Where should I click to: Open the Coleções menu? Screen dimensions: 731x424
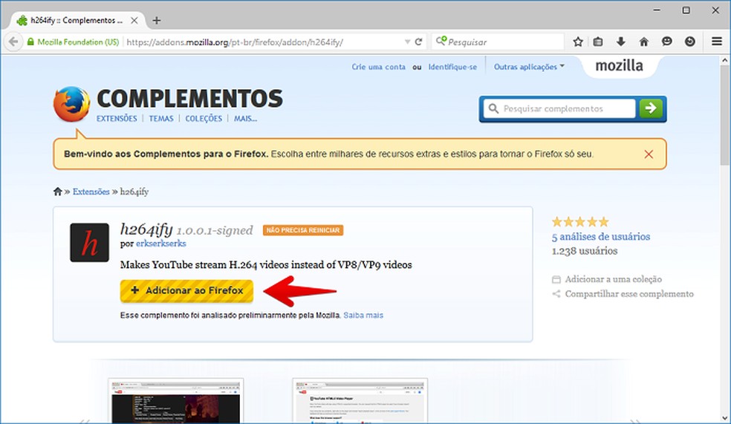pos(204,119)
